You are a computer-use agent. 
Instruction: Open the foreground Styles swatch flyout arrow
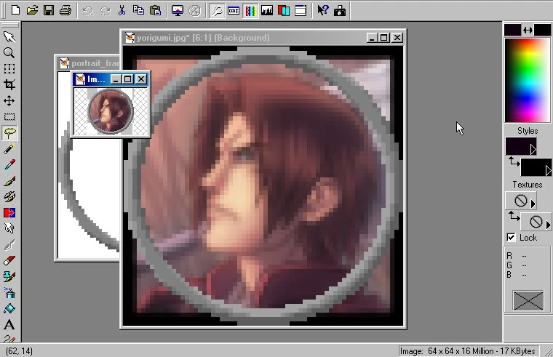[533, 150]
